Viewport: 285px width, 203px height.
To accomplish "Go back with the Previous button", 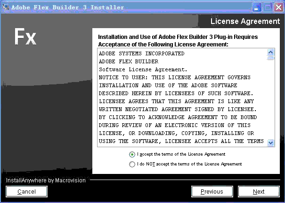I will pos(212,191).
